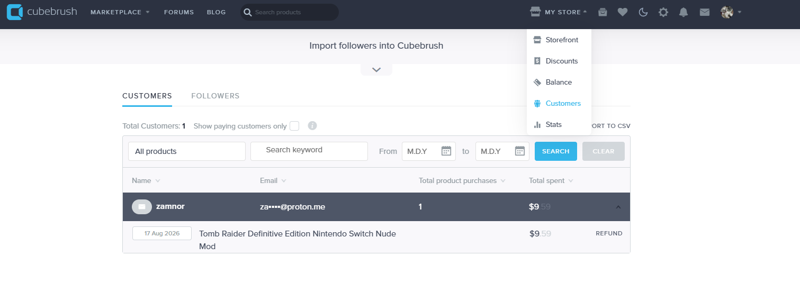Click the My Store shop icon
Image resolution: width=800 pixels, height=292 pixels.
[x=535, y=12]
